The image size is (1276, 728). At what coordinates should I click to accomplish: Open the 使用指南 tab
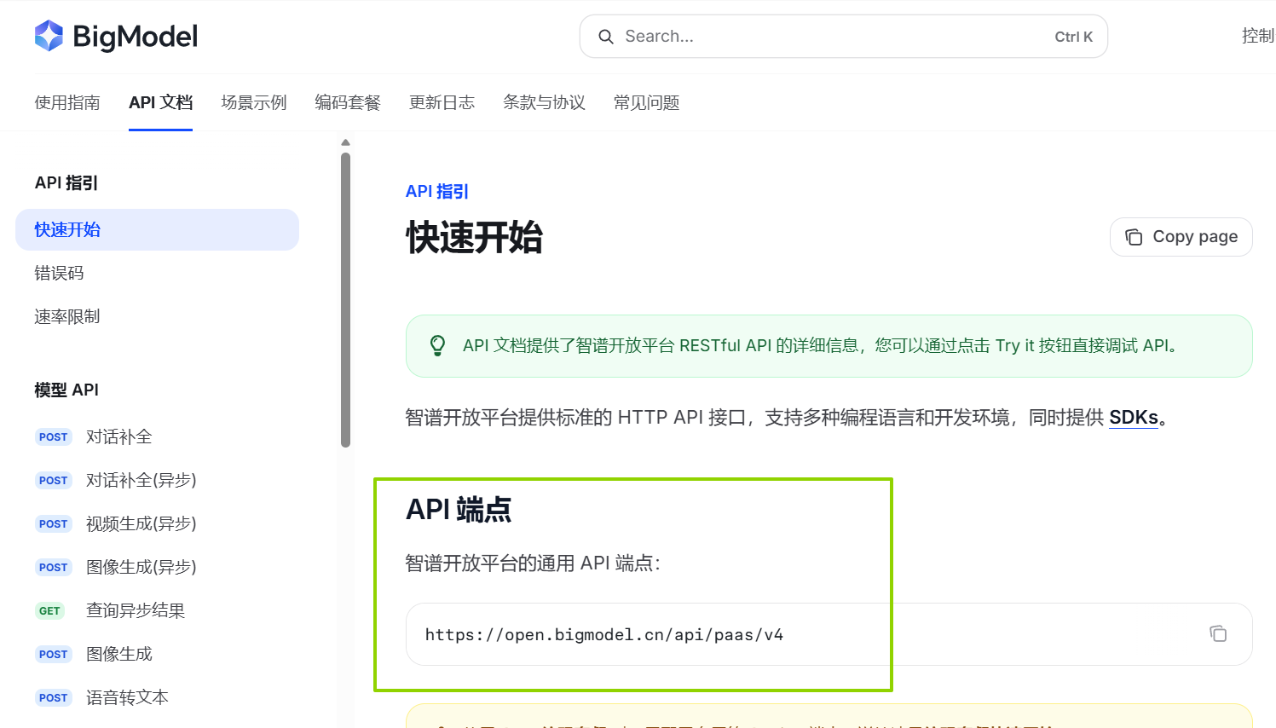67,102
